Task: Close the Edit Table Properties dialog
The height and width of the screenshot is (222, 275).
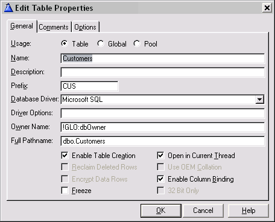Action: click(x=267, y=8)
